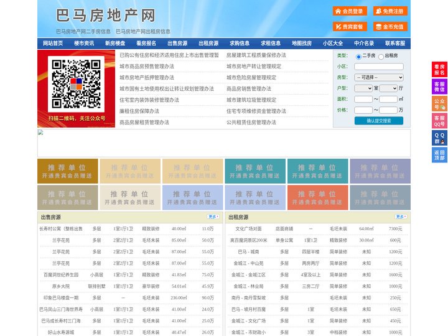The height and width of the screenshot is (336, 448).
Task: Open 廉租住房保障办法 link
Action: 139,111
